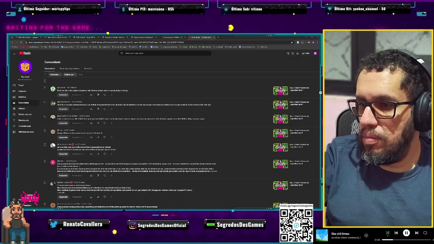
Task: Add 'like old times' track to library
Action: point(366,235)
